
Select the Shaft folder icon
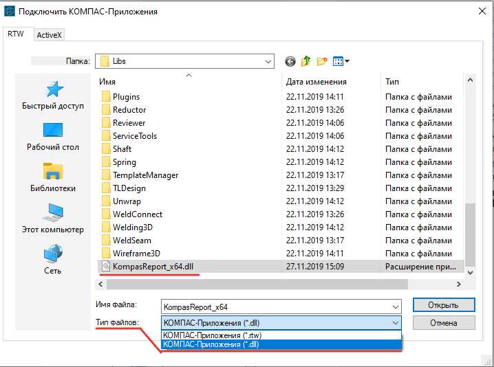[106, 149]
